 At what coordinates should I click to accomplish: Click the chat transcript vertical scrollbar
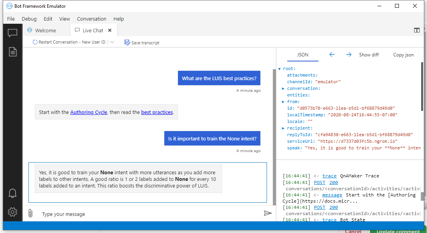point(274,137)
